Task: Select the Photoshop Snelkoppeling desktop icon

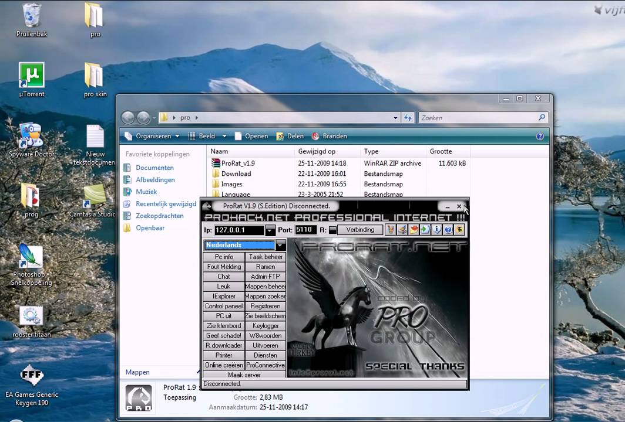Action: coord(31,264)
